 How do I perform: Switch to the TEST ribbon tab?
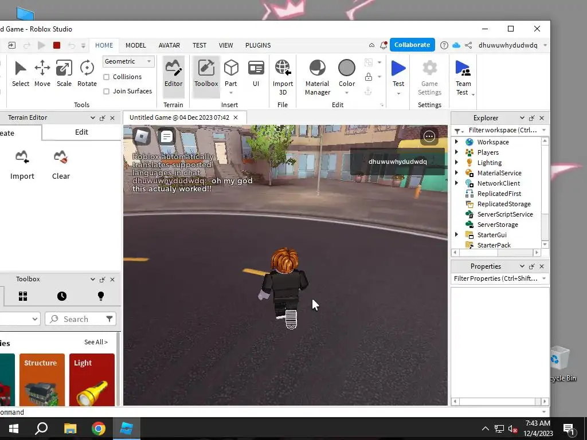pyautogui.click(x=199, y=45)
